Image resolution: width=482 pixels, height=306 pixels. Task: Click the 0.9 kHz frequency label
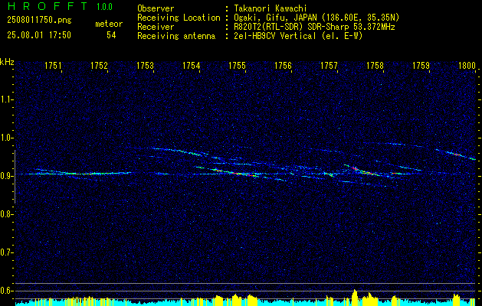point(6,176)
